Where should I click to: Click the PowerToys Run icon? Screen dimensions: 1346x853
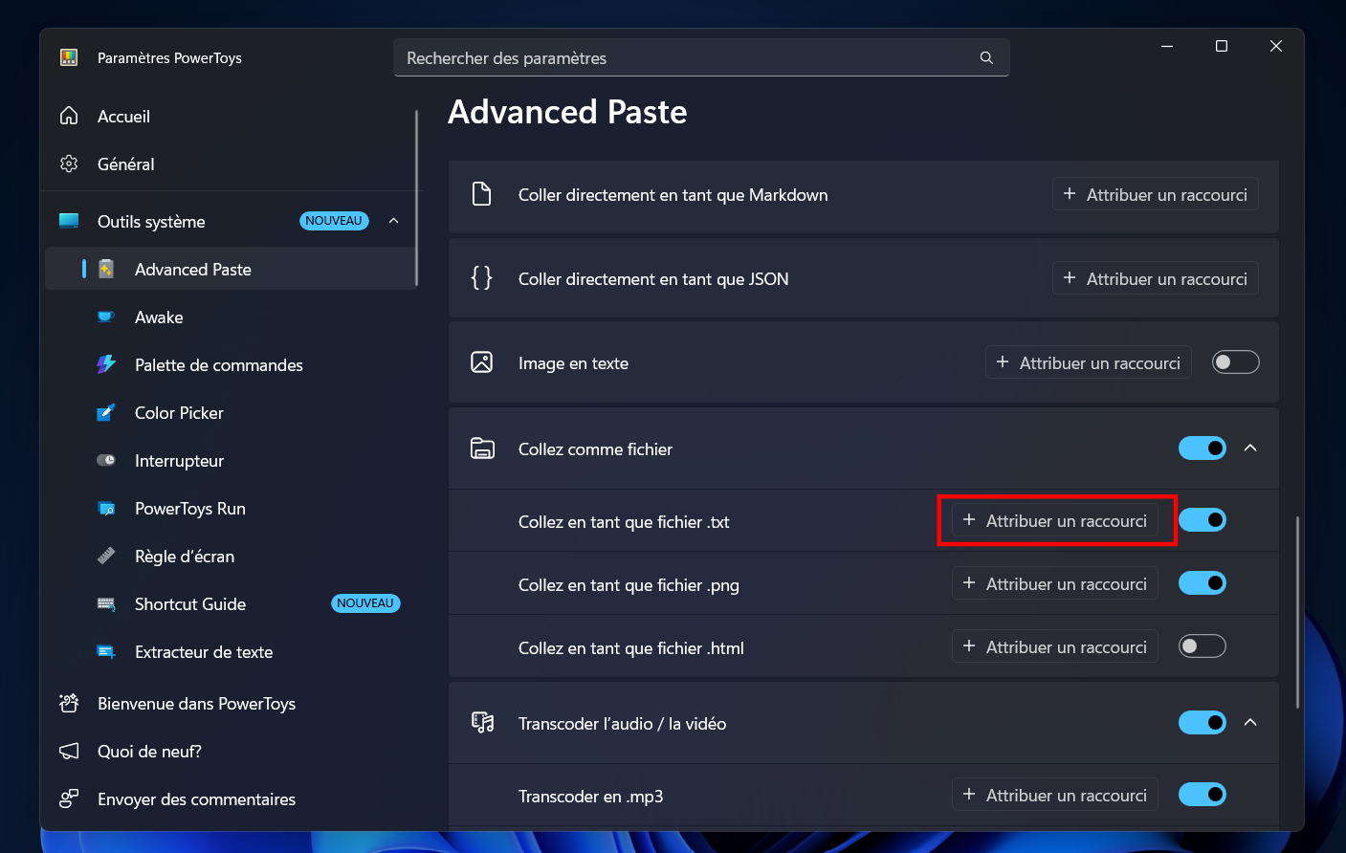[x=106, y=508]
